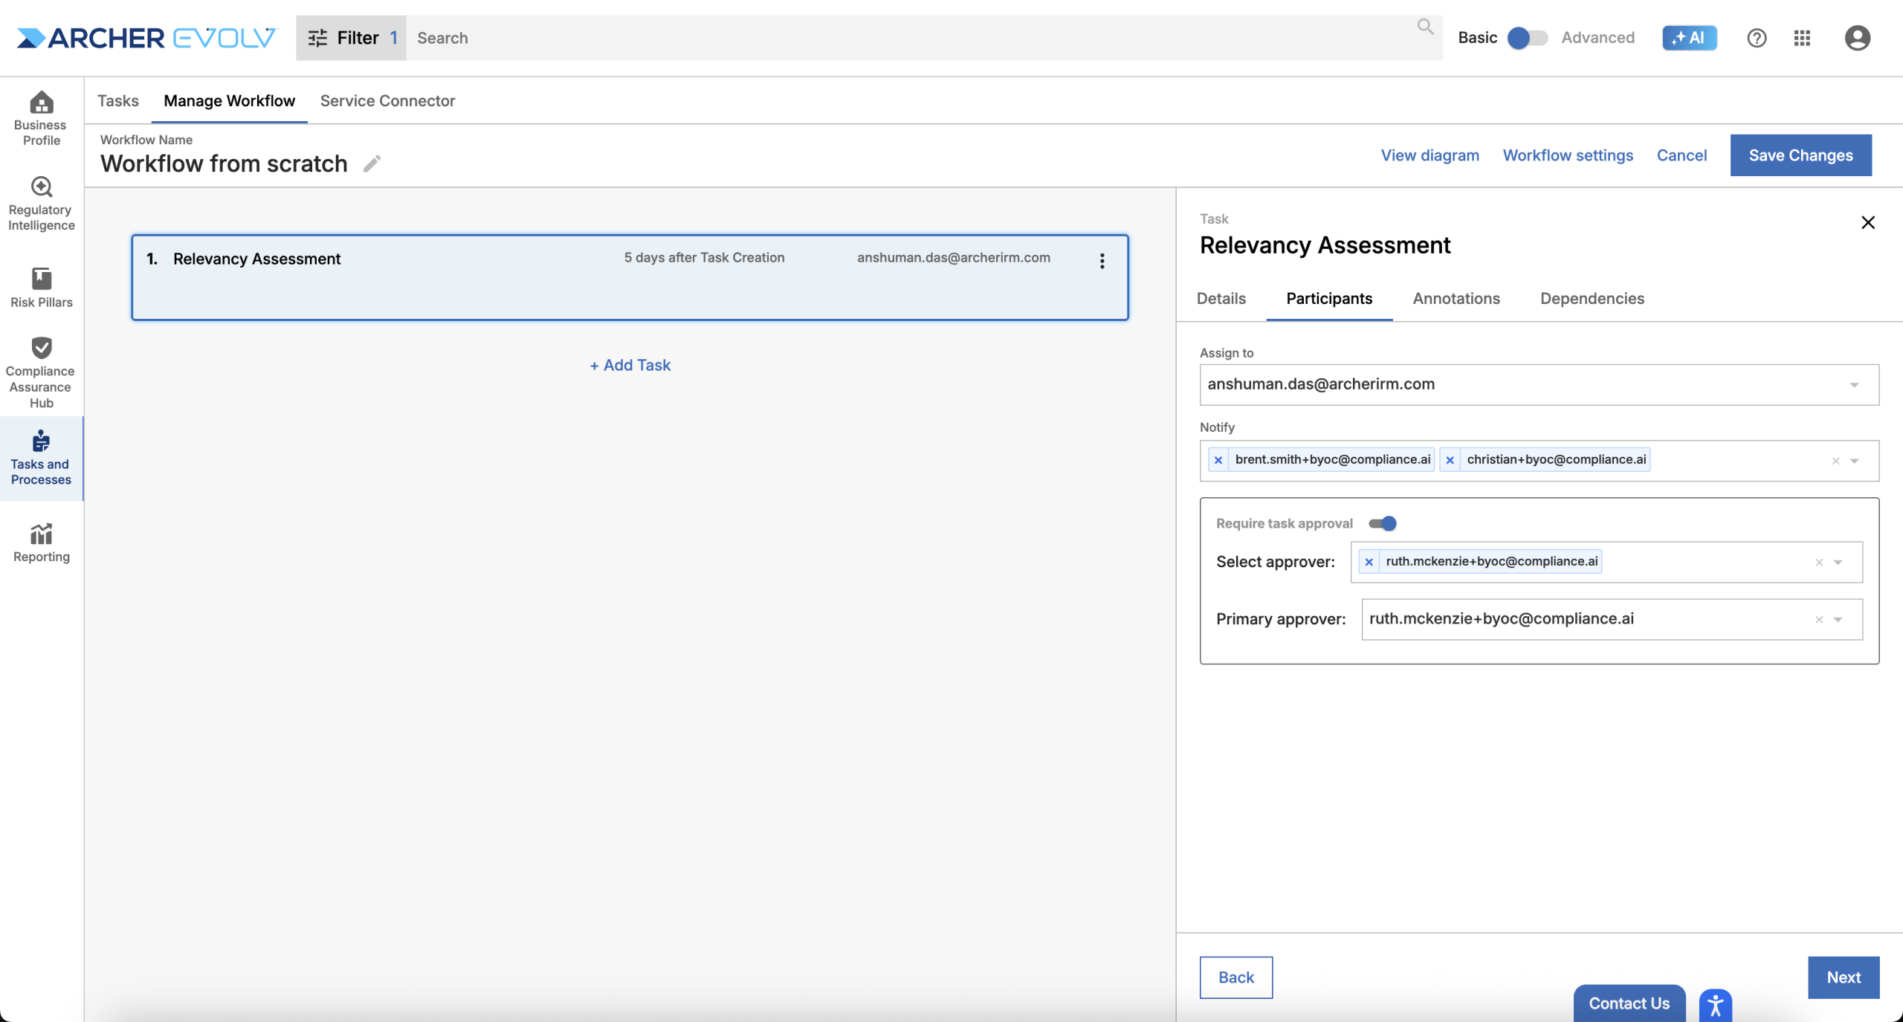This screenshot has height=1022, width=1903.
Task: Click the Save Changes button
Action: pos(1800,155)
